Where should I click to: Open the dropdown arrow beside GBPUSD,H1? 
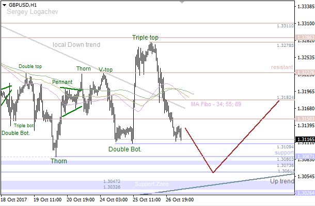coord(5,5)
